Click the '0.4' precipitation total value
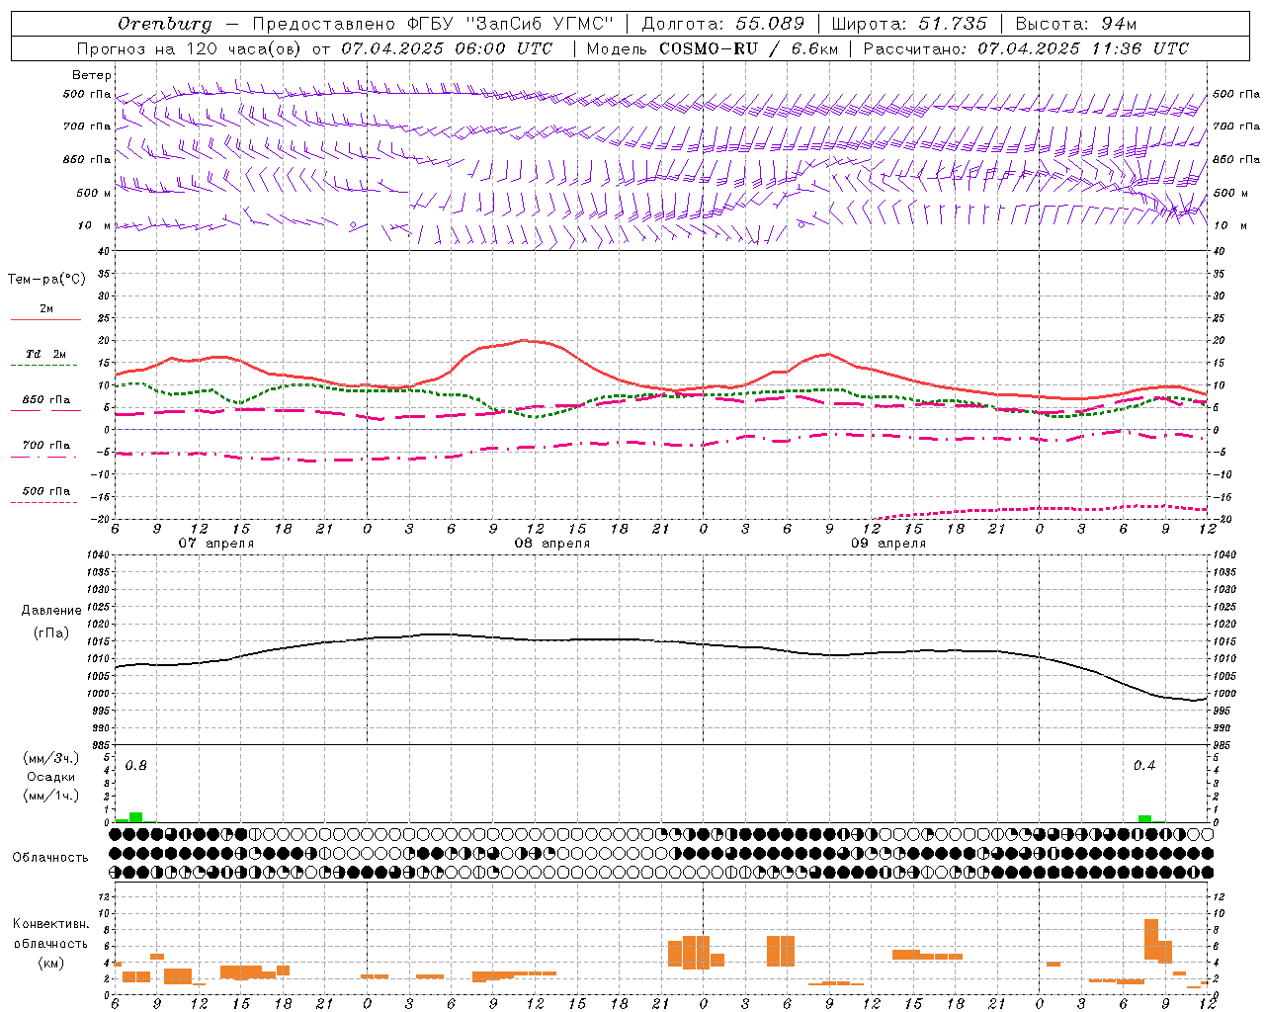 tap(1144, 766)
